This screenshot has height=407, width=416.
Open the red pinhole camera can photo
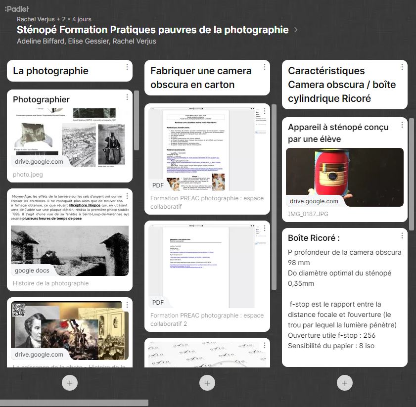(x=345, y=177)
